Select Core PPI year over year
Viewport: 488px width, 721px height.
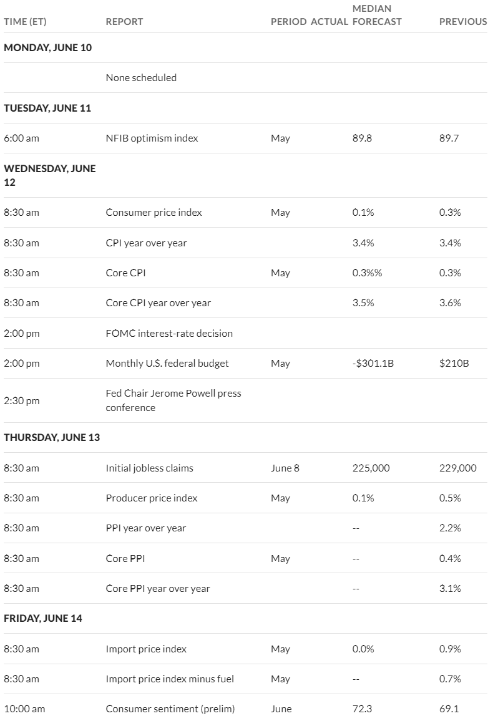[x=158, y=589]
